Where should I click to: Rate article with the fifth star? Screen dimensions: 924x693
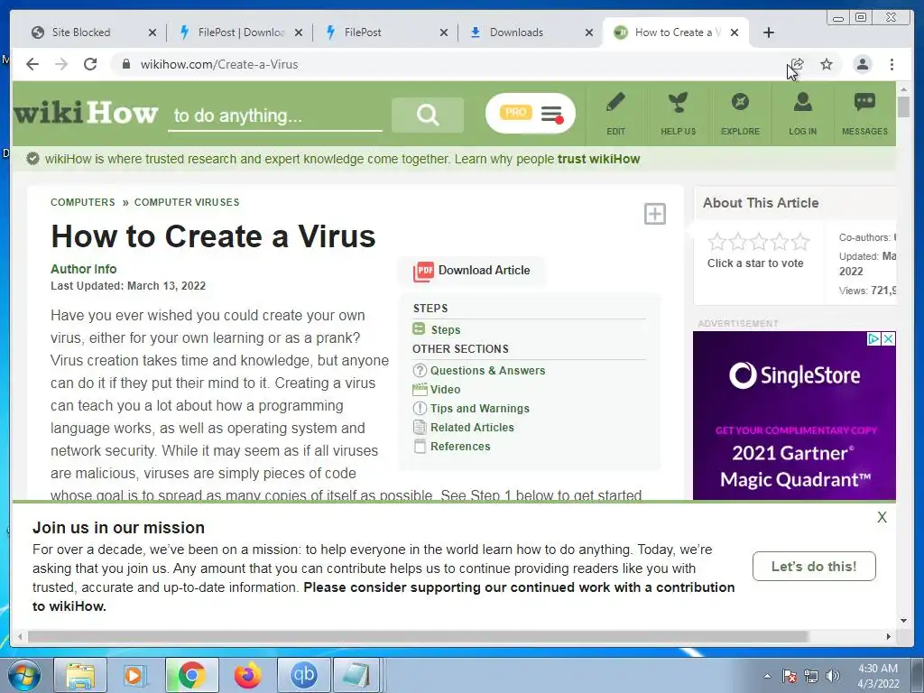pos(800,242)
